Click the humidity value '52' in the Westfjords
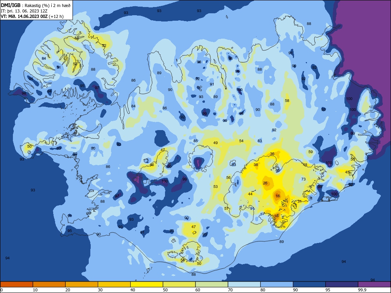 [104, 45]
